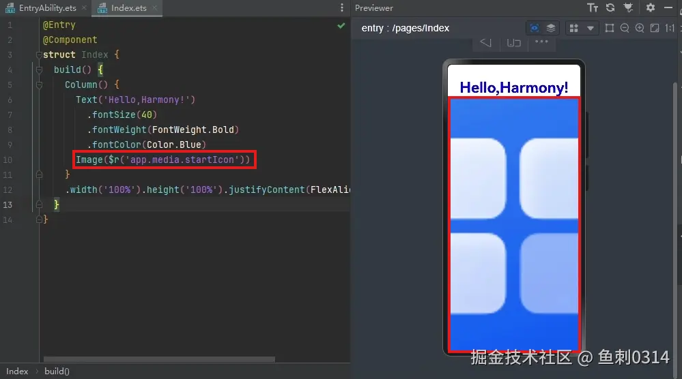The width and height of the screenshot is (682, 379).
Task: Click the Previewer frame select icon
Action: click(610, 28)
